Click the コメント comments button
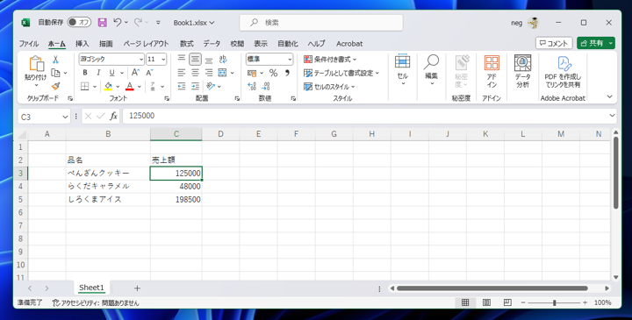This screenshot has width=632, height=320. point(554,43)
